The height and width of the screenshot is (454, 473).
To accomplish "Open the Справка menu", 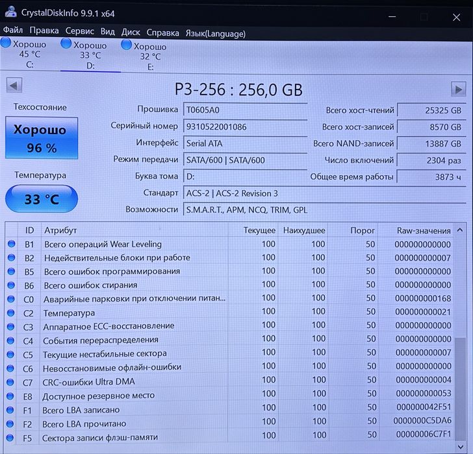I will (x=162, y=33).
